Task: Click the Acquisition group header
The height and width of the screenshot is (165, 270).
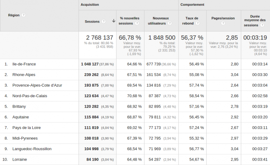Action: tap(89, 5)
